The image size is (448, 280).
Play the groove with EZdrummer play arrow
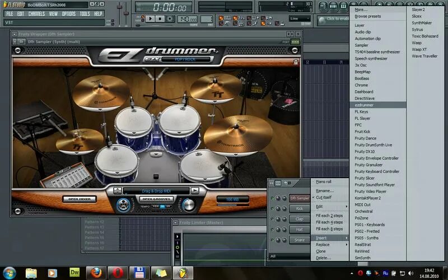coord(195,190)
